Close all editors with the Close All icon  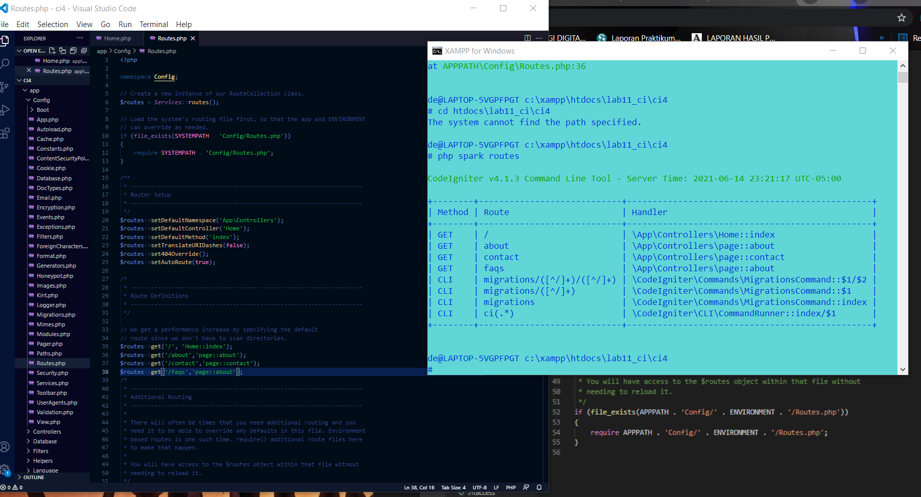pos(84,51)
